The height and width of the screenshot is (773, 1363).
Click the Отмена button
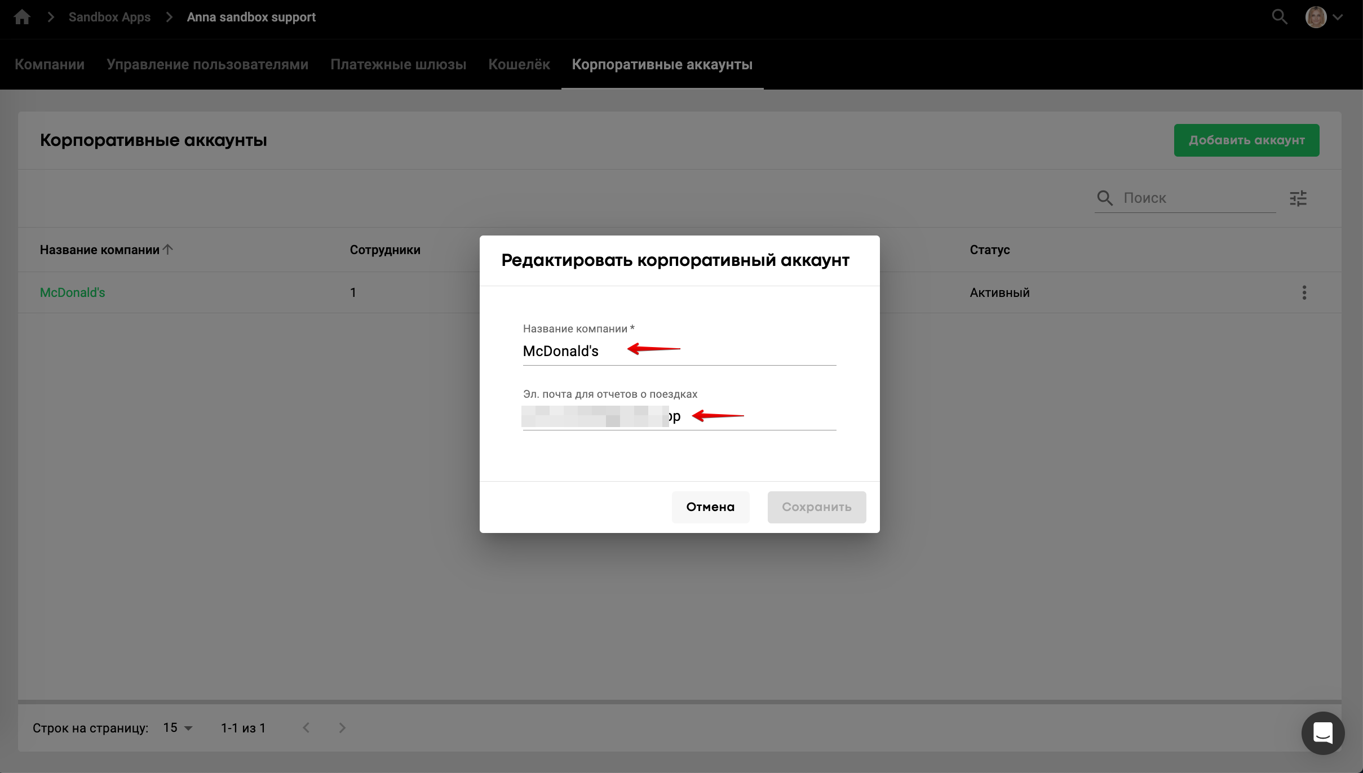point(710,507)
